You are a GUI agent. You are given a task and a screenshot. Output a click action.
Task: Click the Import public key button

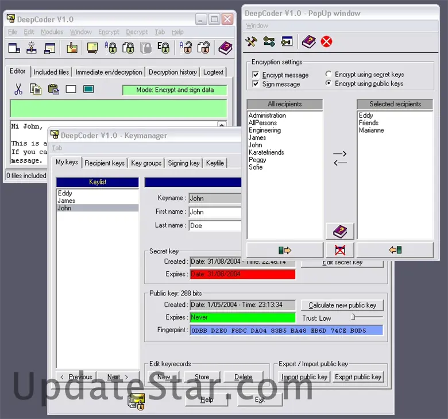(304, 377)
